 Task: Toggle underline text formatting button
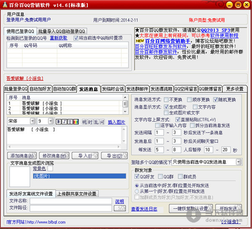click(x=70, y=122)
